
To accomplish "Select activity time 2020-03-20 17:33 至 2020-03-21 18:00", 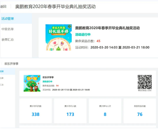I will (71, 90).
